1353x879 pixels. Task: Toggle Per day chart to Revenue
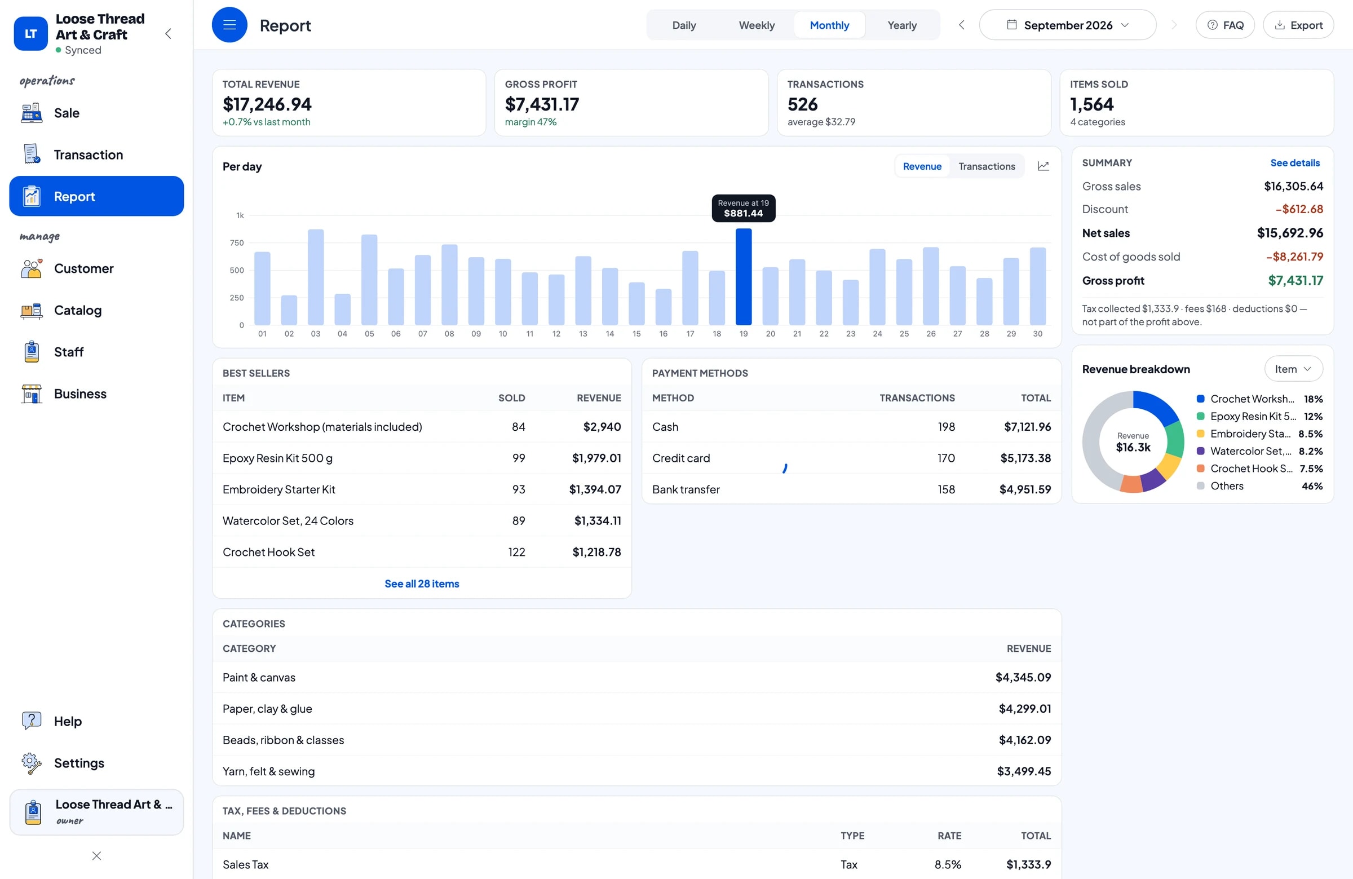pos(922,166)
